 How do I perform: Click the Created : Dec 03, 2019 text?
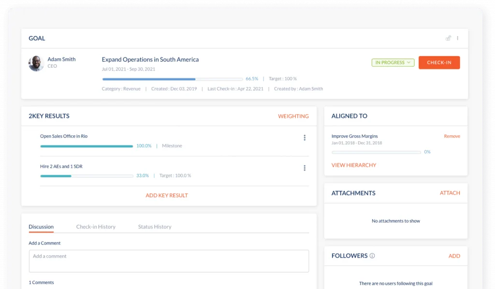click(x=174, y=88)
